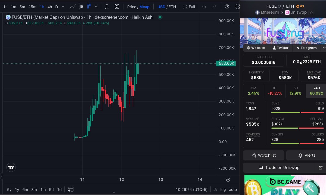Set chart denomination to USD
Screen dimensions: 326x195
pos(161,7)
